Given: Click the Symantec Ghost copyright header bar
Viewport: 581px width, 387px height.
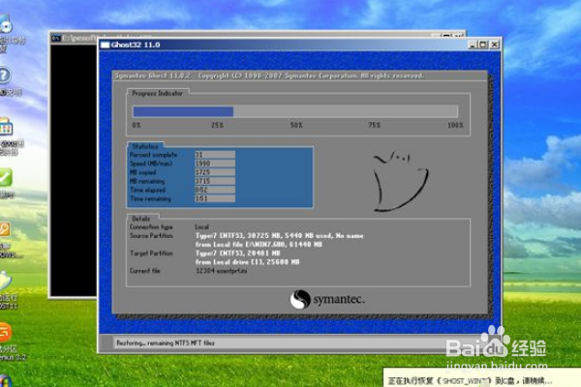Looking at the screenshot, I should 299,75.
